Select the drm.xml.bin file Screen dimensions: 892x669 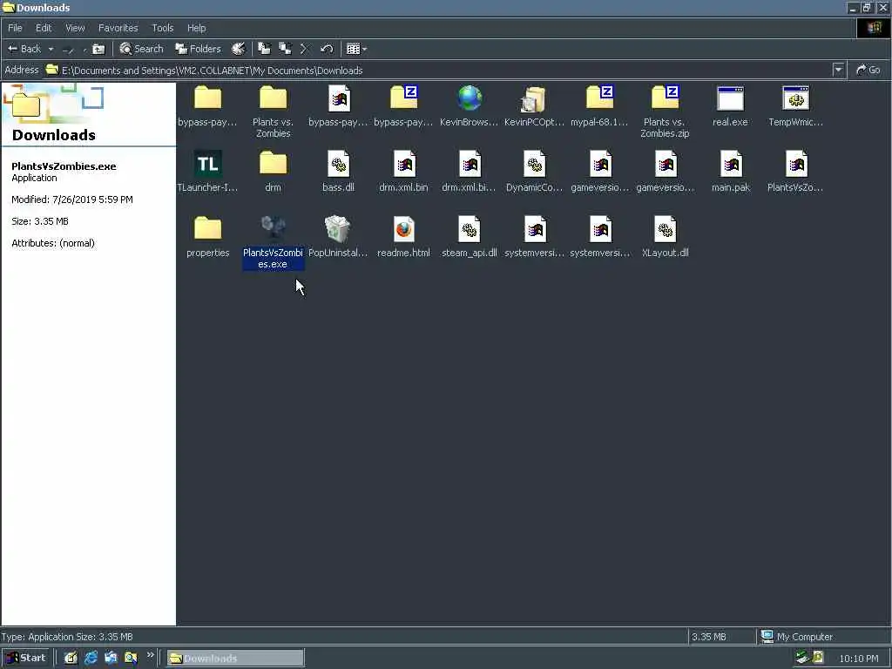click(x=404, y=172)
